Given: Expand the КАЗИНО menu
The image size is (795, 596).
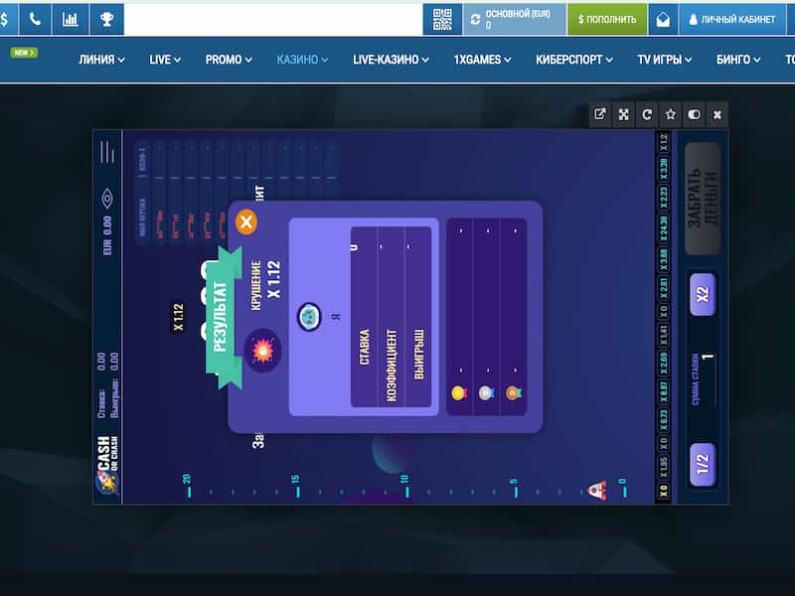Looking at the screenshot, I should 302,60.
